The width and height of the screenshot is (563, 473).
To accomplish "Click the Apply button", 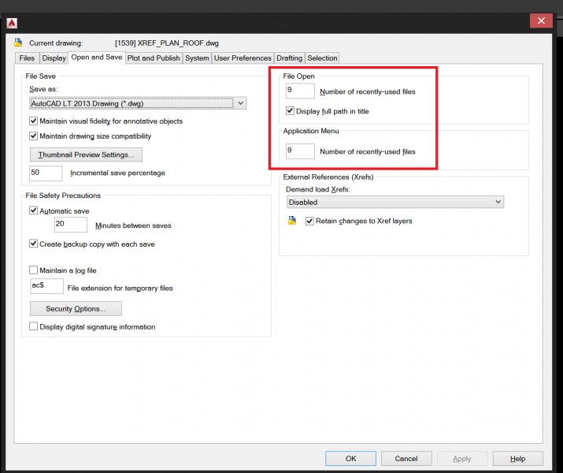I will pyautogui.click(x=461, y=458).
